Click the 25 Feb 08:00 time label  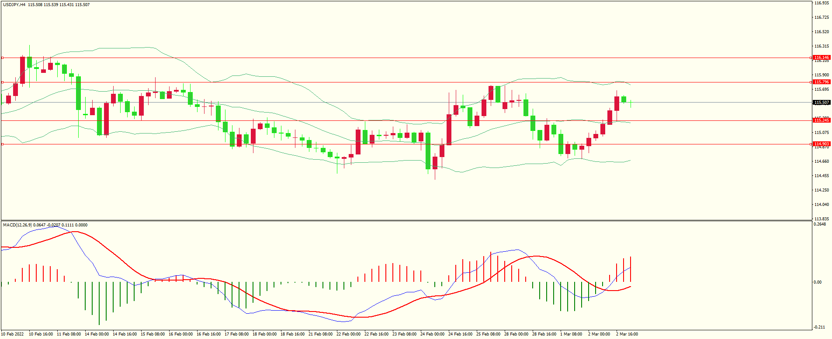(x=488, y=334)
